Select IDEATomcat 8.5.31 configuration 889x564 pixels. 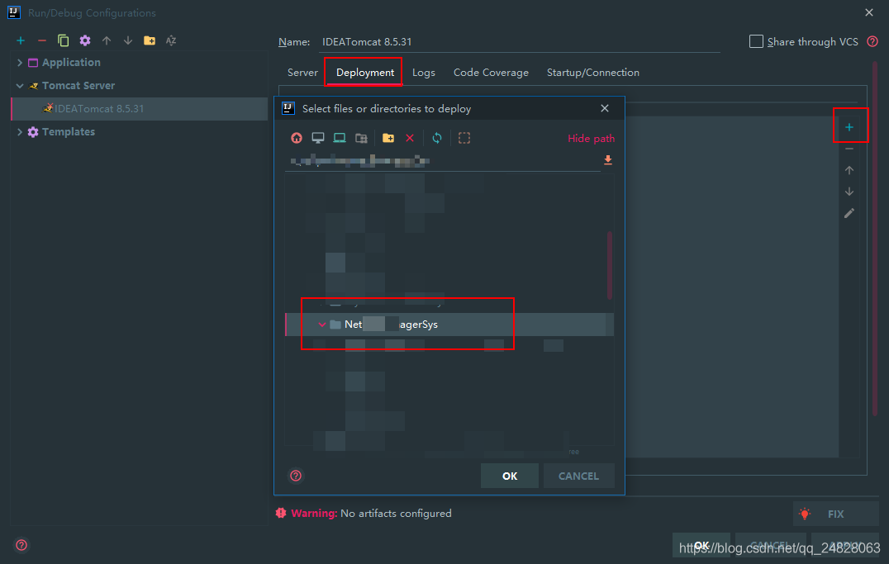tap(140, 109)
